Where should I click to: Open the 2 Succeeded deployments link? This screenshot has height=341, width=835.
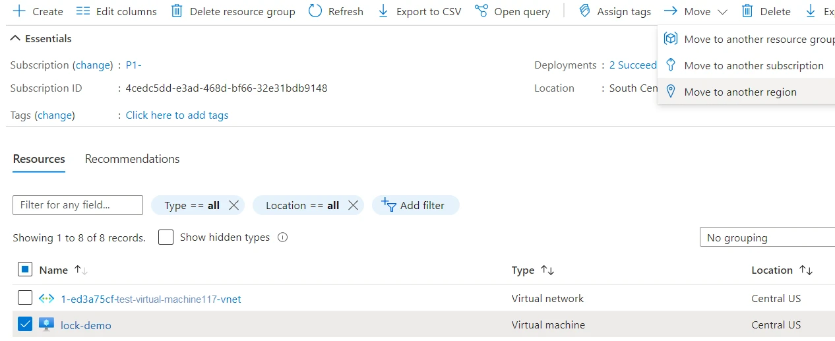click(x=633, y=65)
